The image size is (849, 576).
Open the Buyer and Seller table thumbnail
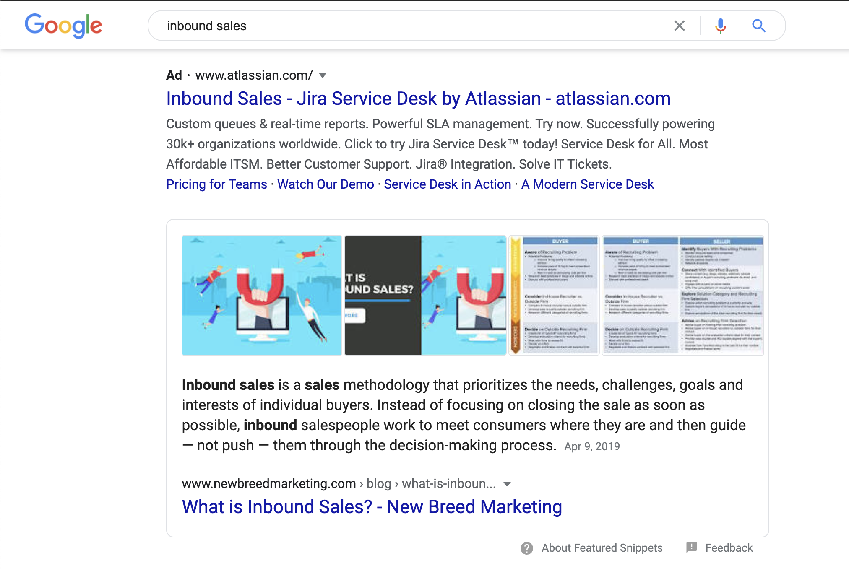coord(682,296)
